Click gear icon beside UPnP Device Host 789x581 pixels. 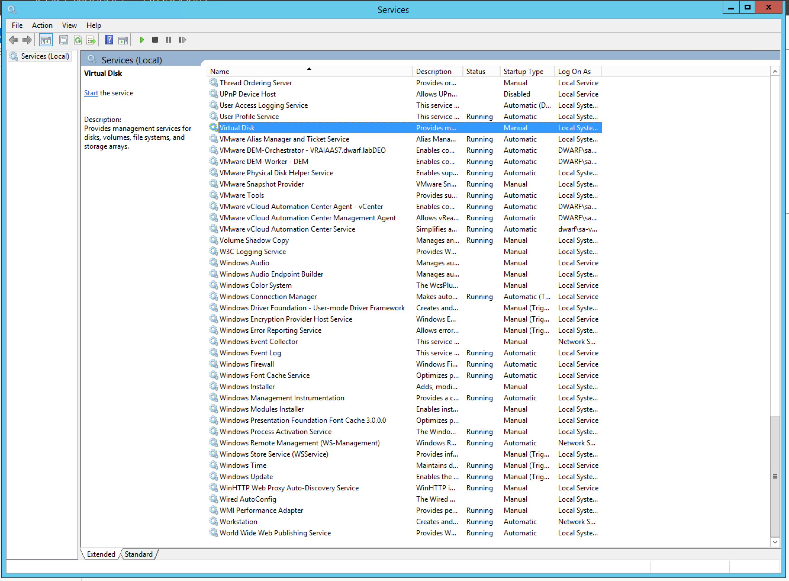pyautogui.click(x=213, y=94)
